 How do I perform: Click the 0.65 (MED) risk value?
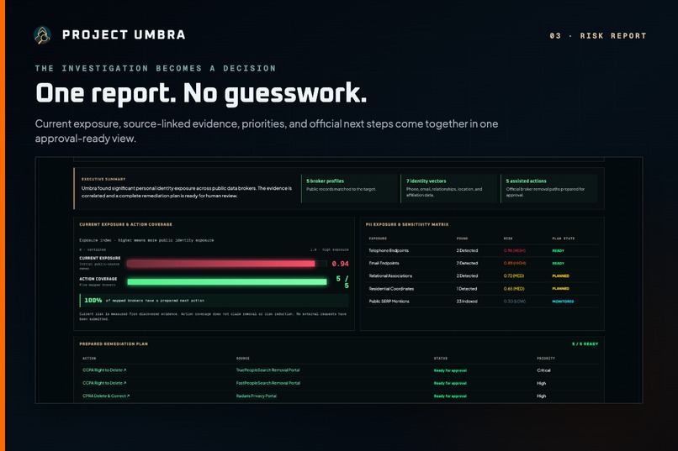[x=514, y=289]
